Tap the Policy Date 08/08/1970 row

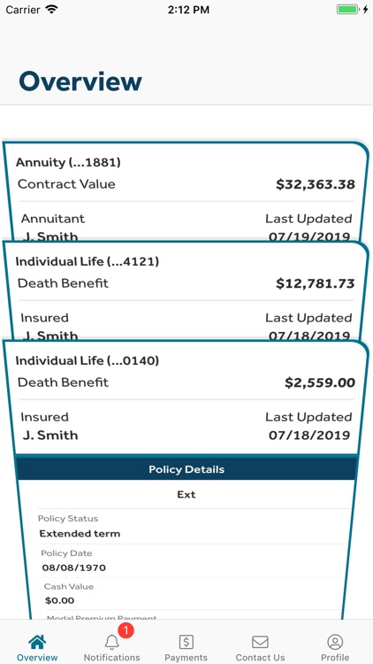(194, 560)
